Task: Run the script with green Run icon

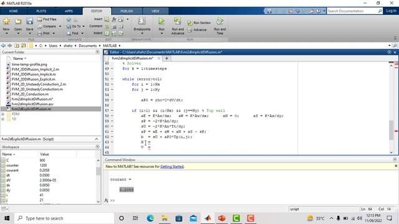Action: (x=161, y=21)
